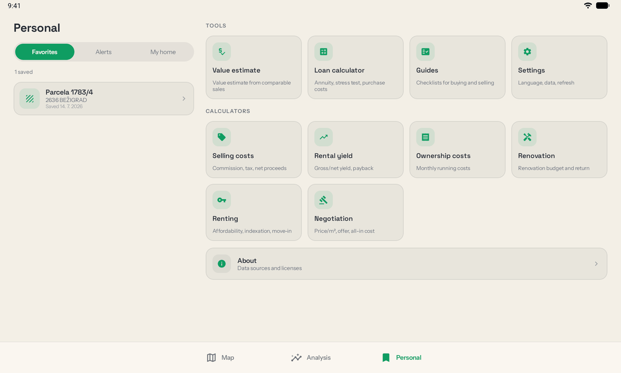This screenshot has height=373, width=621.
Task: Open the Personal tab label
Action: pos(409,357)
